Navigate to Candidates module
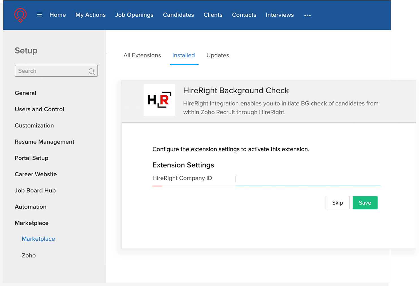 (178, 15)
